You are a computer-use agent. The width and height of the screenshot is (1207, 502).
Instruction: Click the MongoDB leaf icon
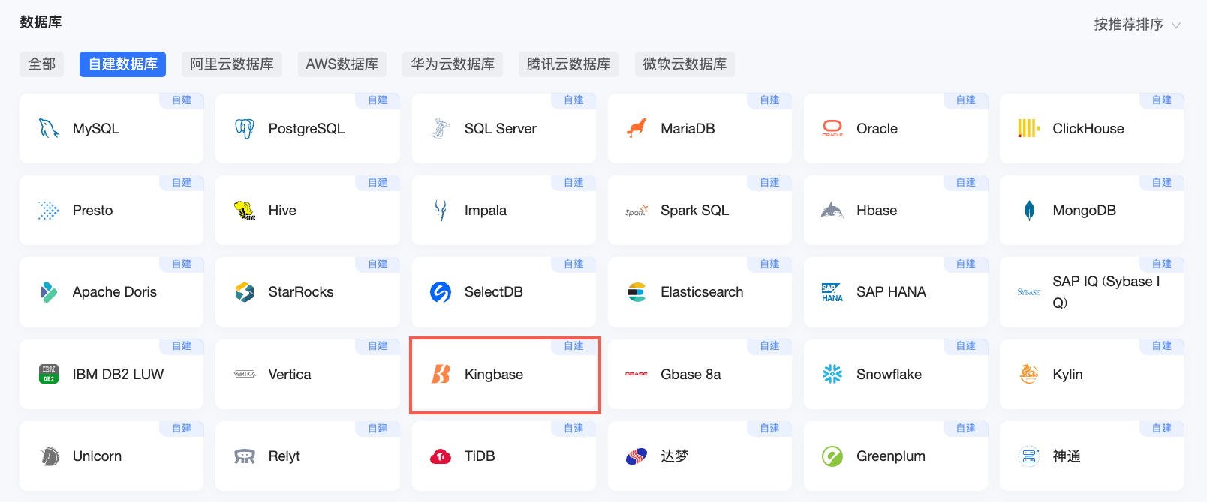point(1029,211)
